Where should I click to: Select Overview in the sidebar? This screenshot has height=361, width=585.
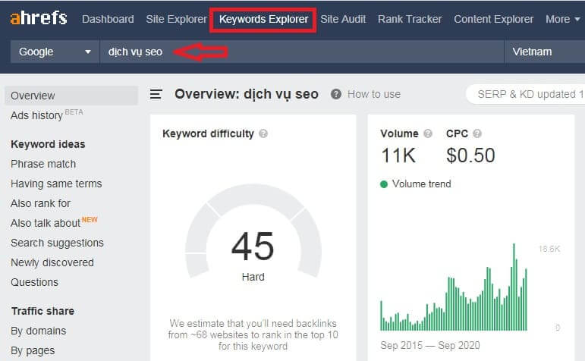click(x=71, y=96)
